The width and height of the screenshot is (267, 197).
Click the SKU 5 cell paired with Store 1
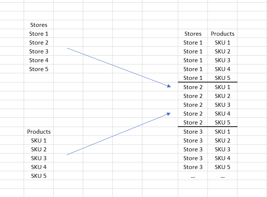pyautogui.click(x=223, y=78)
